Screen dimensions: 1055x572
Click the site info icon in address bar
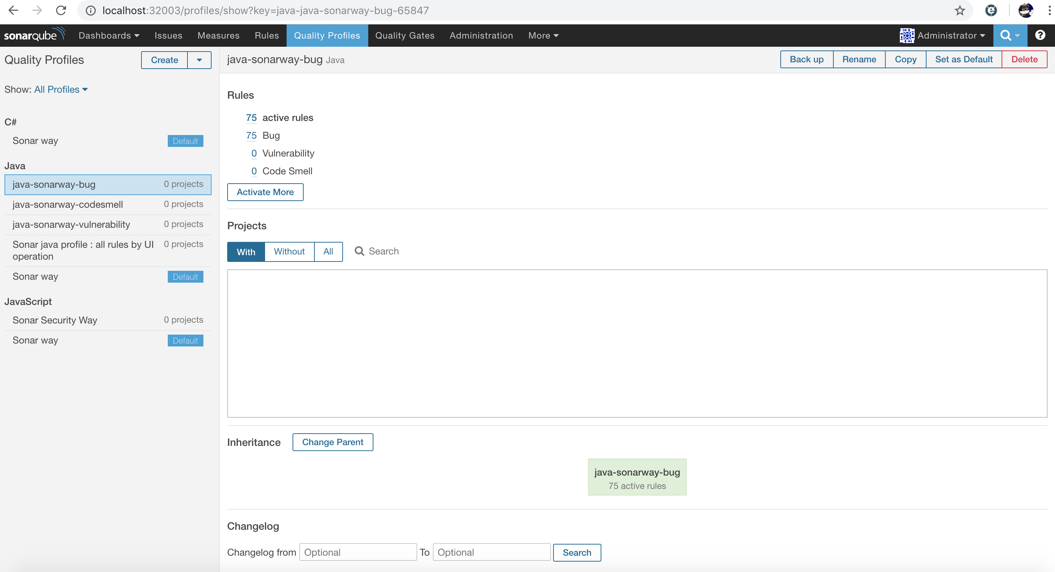[91, 11]
